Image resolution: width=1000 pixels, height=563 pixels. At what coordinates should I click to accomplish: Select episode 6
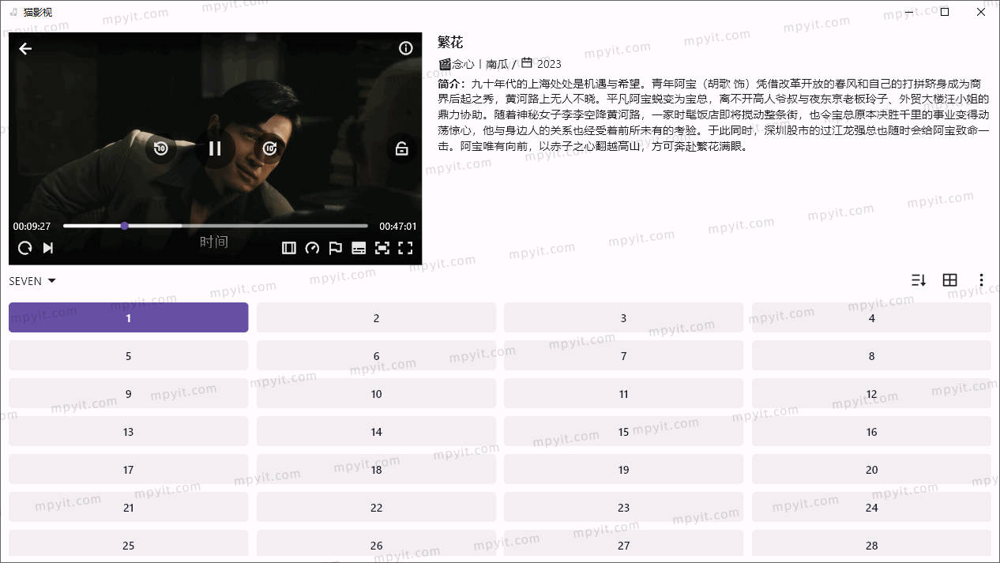pos(376,355)
